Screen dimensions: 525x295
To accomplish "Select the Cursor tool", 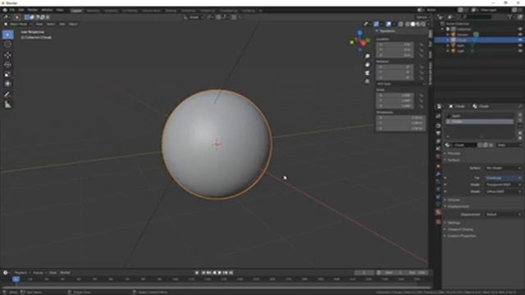I will pos(7,44).
